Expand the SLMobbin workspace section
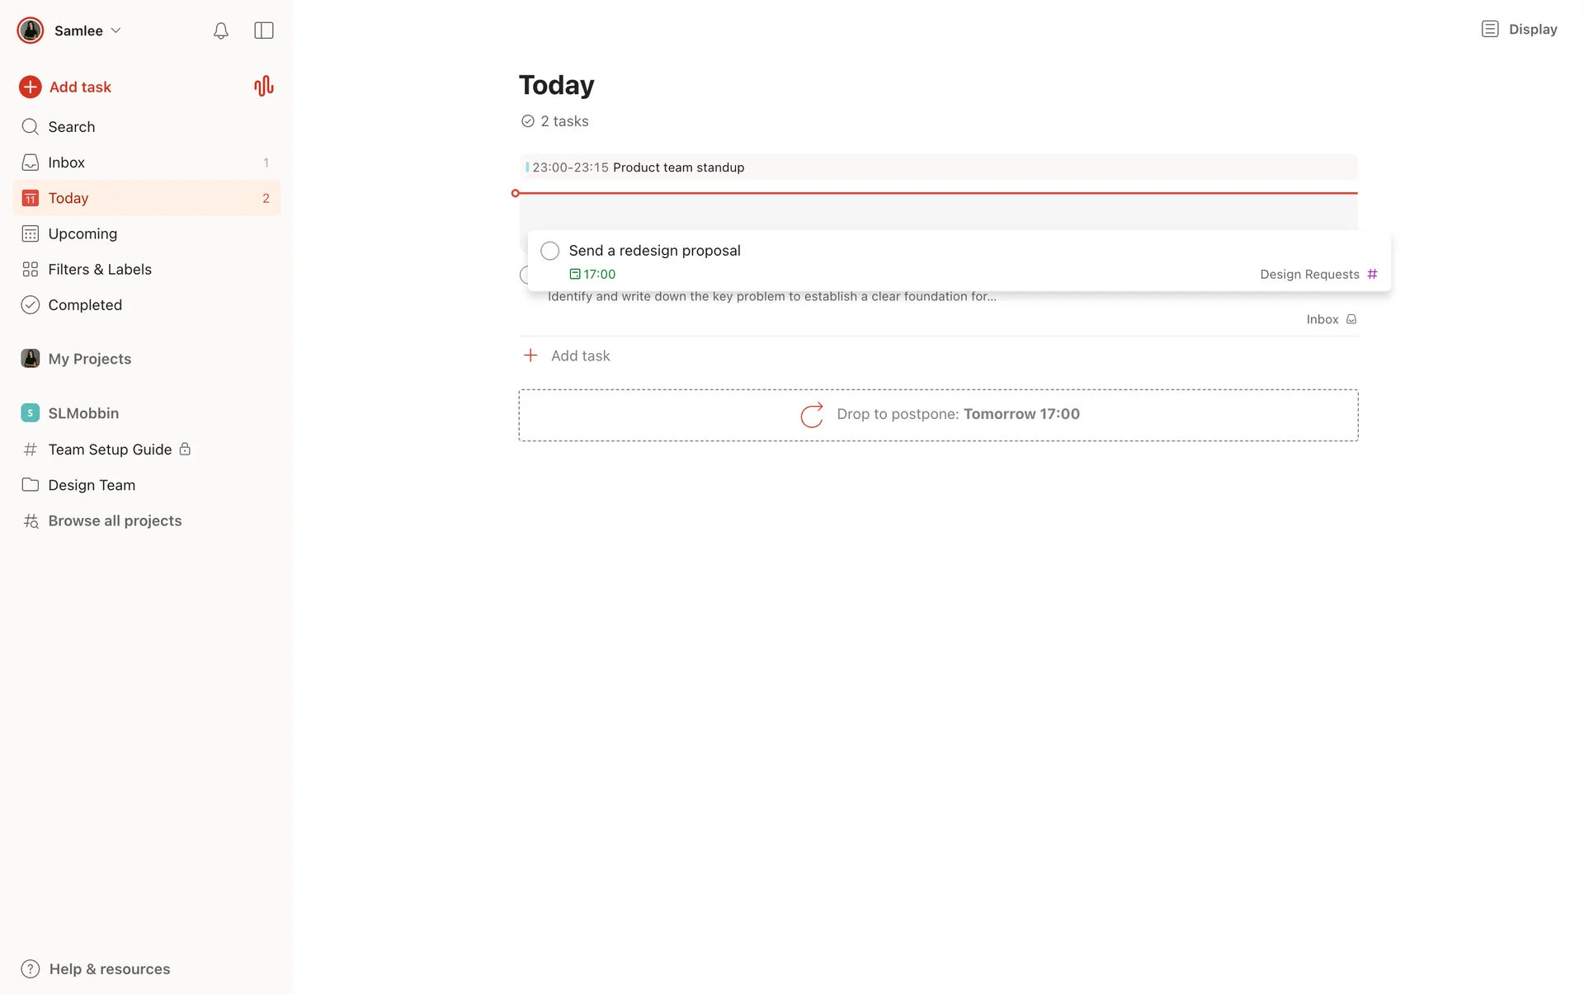Image resolution: width=1584 pixels, height=994 pixels. (x=83, y=413)
